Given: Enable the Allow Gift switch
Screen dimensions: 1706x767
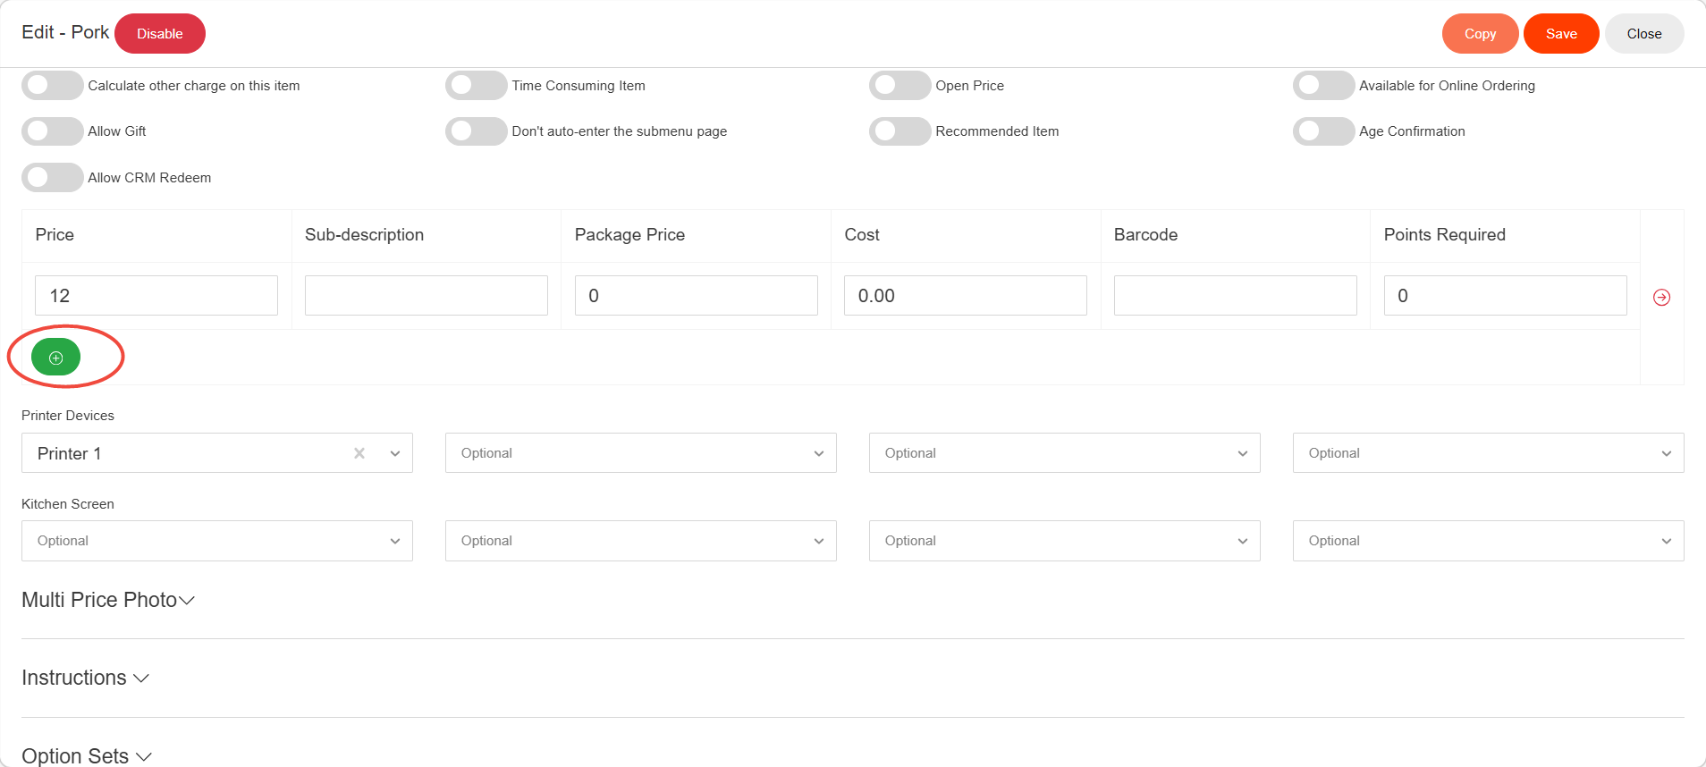Looking at the screenshot, I should 52,131.
